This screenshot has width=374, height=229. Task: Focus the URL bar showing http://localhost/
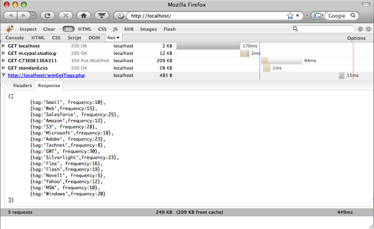208,16
